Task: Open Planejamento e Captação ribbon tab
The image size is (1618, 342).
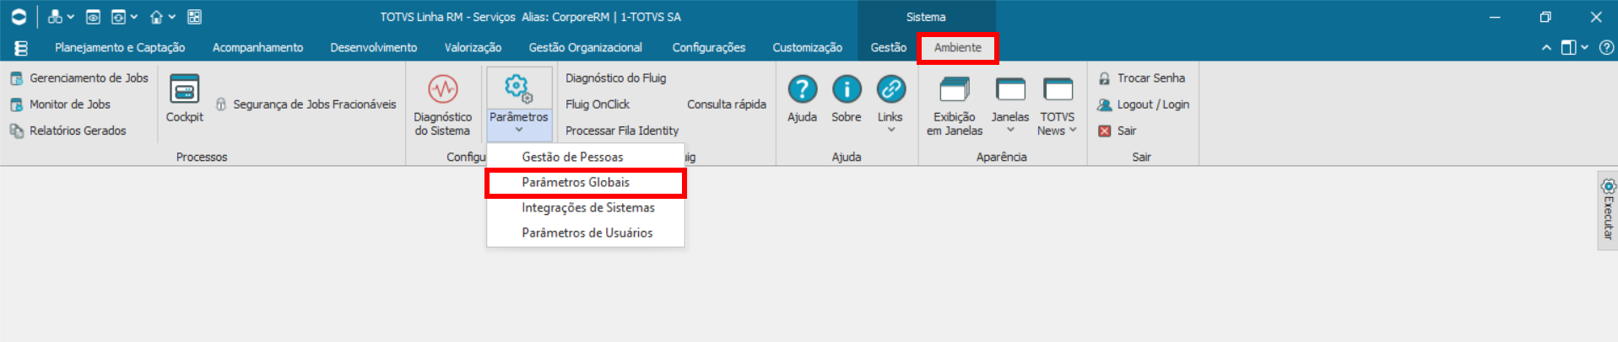Action: tap(120, 48)
